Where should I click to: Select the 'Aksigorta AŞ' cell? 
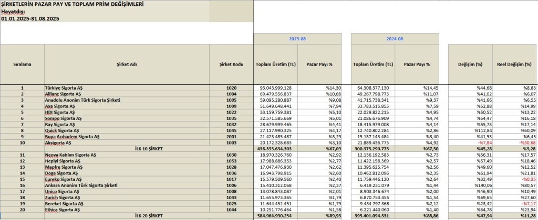click(127, 142)
